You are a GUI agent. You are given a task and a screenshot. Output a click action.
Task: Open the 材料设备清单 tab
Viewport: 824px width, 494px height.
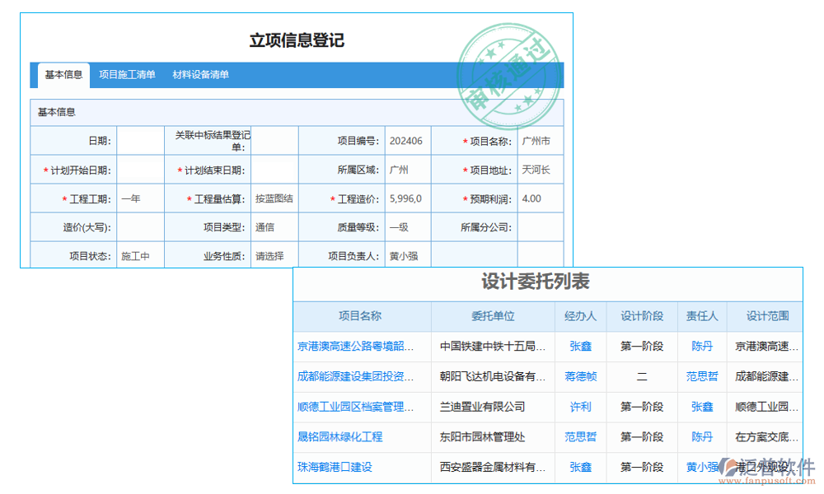tap(202, 75)
